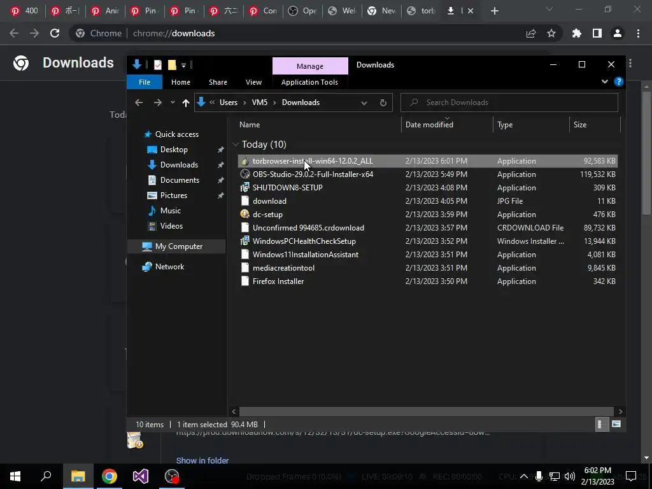Switch to large icons view layout

pos(616,424)
